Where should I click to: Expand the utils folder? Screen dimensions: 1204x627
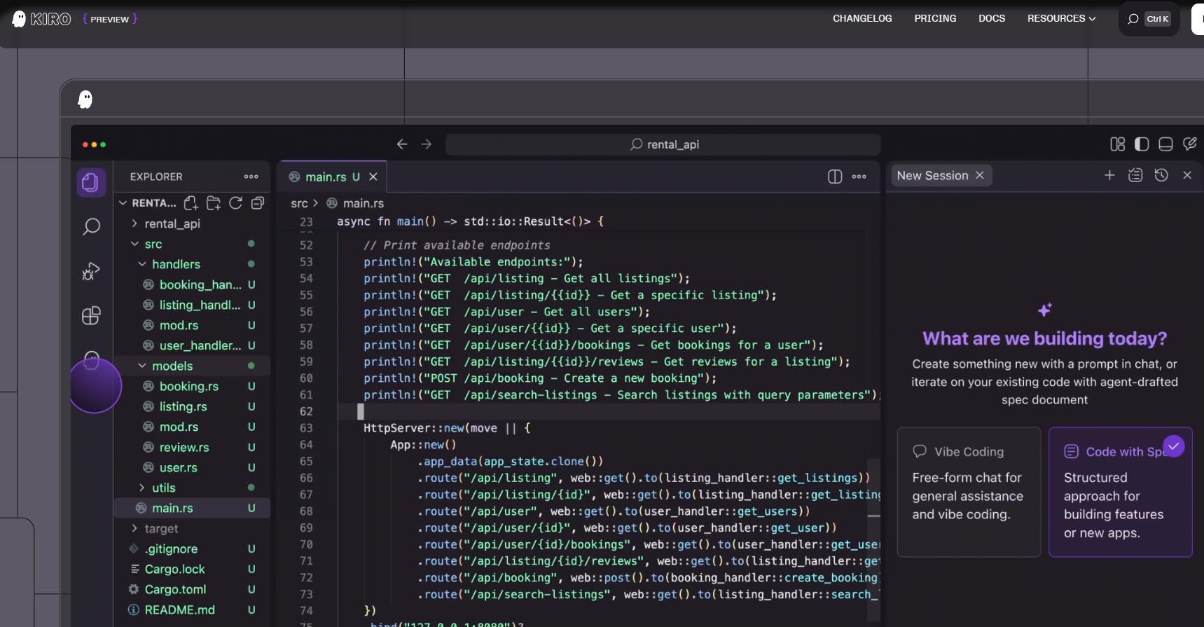click(163, 488)
